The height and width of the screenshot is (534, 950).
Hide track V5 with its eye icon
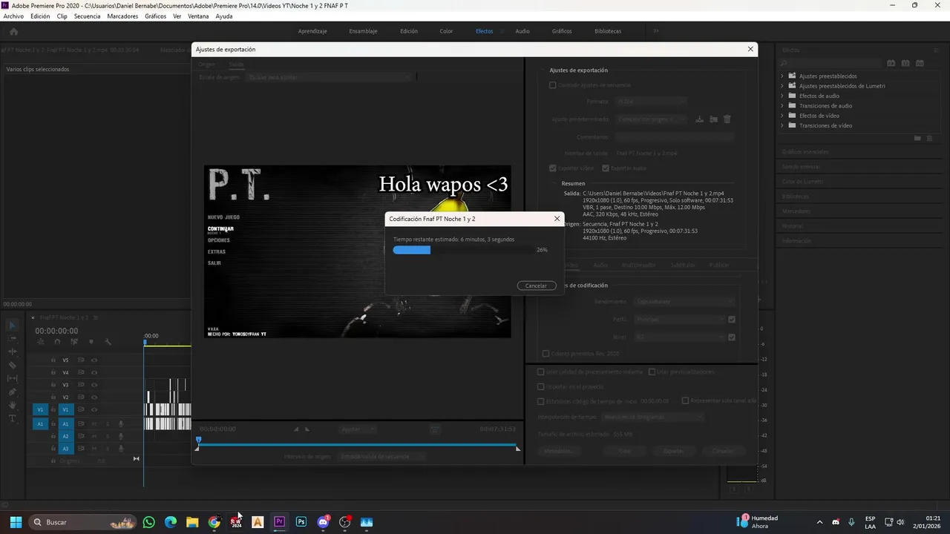coord(94,360)
